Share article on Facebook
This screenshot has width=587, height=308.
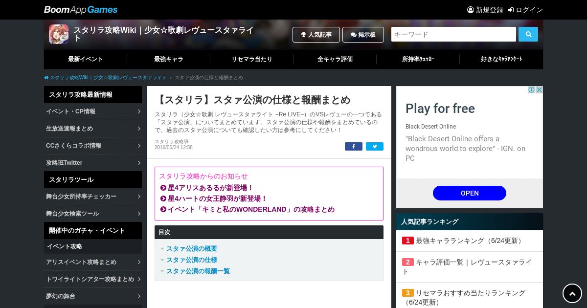(354, 147)
